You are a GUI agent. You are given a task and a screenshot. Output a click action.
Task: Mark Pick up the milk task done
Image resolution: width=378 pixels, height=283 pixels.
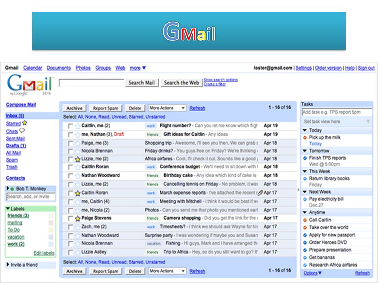pos(305,138)
